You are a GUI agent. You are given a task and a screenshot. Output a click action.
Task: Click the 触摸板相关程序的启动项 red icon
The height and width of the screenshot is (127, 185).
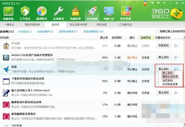[x=6, y=105]
